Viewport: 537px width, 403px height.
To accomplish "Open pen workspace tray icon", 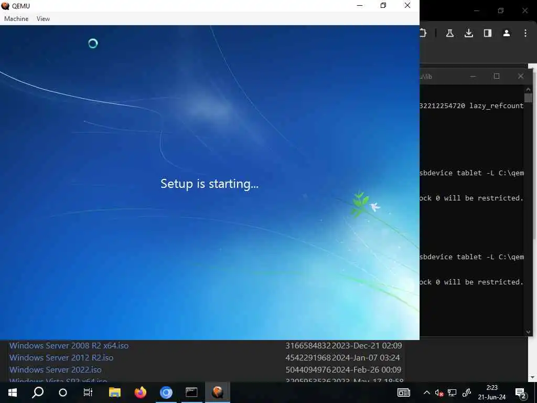I will (467, 393).
